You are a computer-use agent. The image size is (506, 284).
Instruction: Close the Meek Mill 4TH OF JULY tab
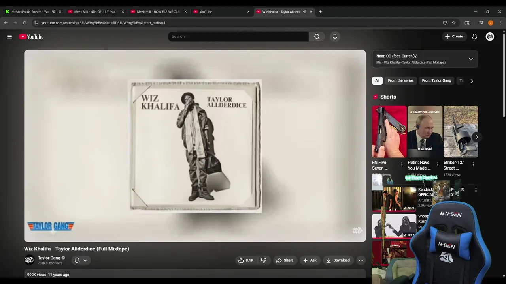(123, 12)
